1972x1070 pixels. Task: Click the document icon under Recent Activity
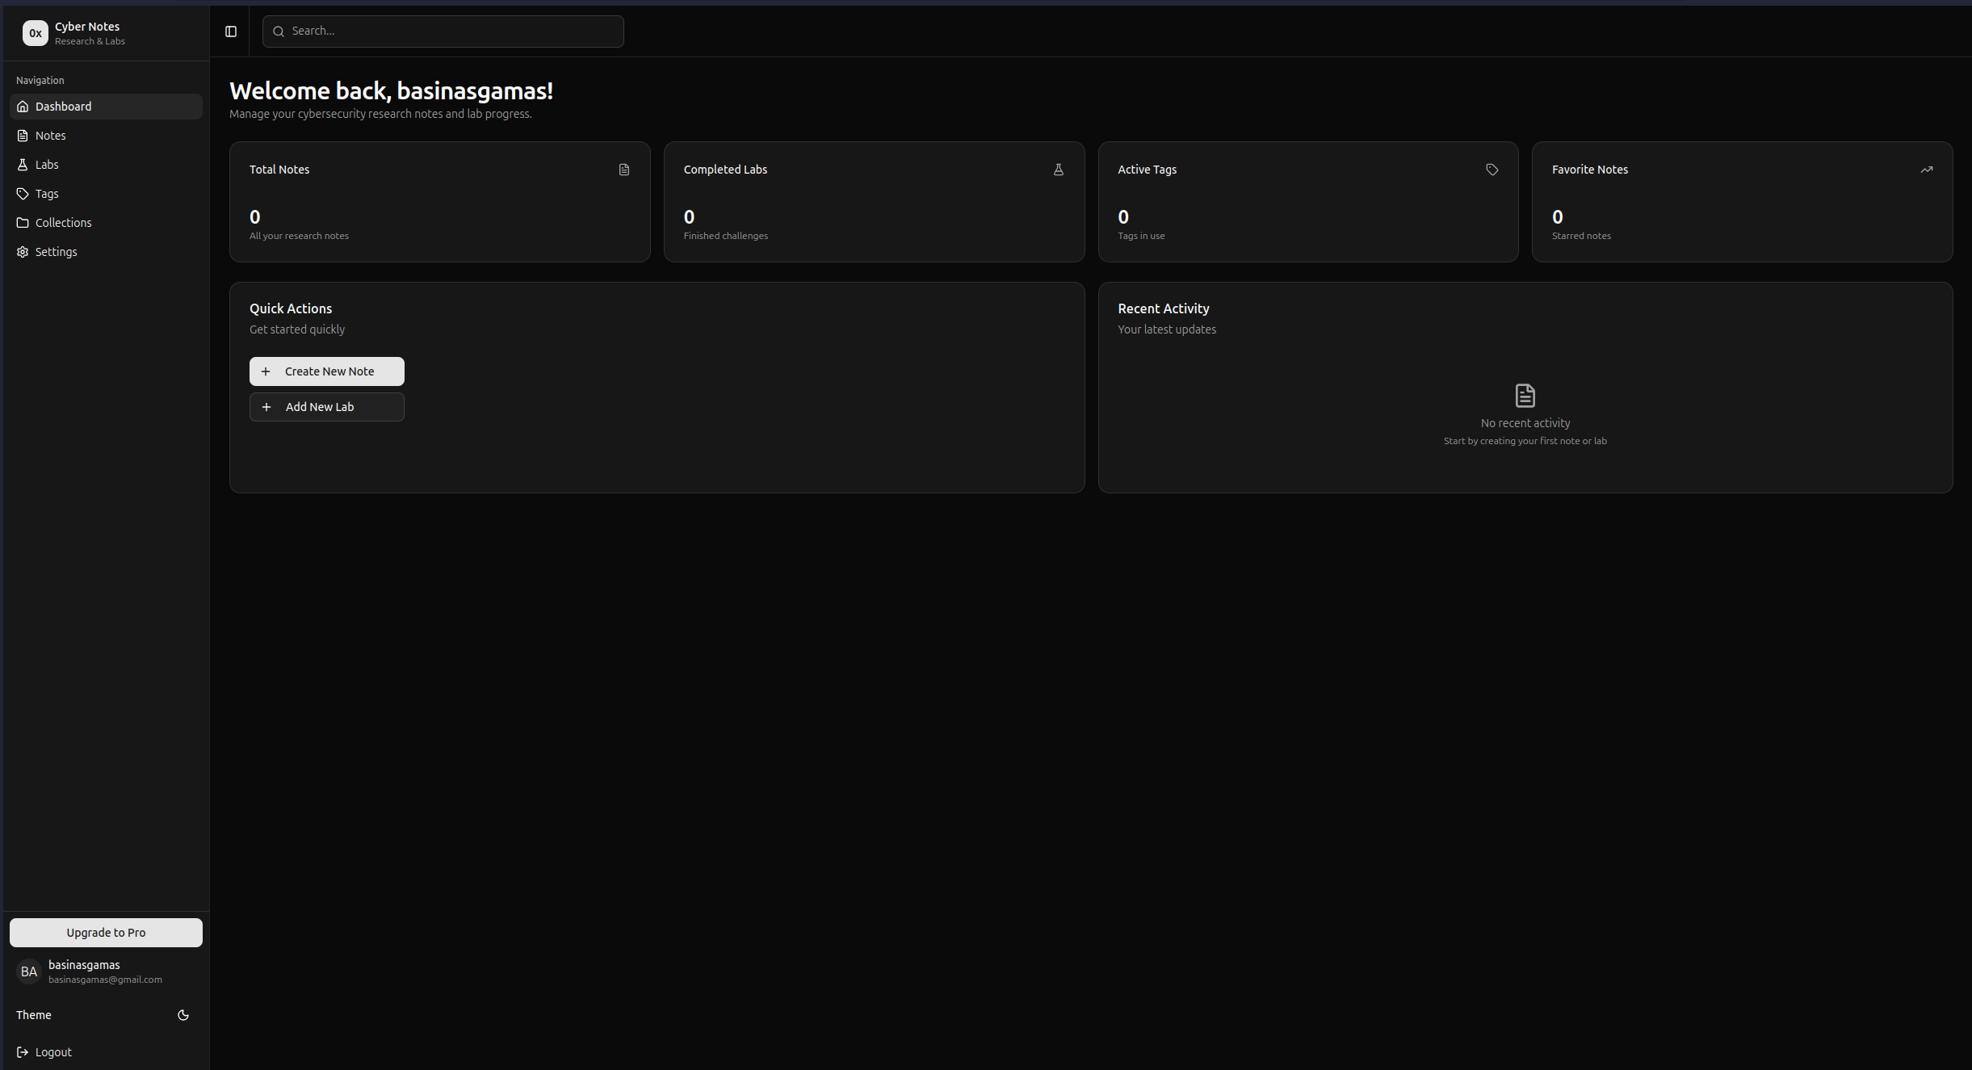coord(1525,395)
